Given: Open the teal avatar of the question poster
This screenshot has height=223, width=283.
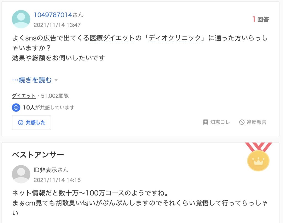Looking at the screenshot, I should (21, 19).
